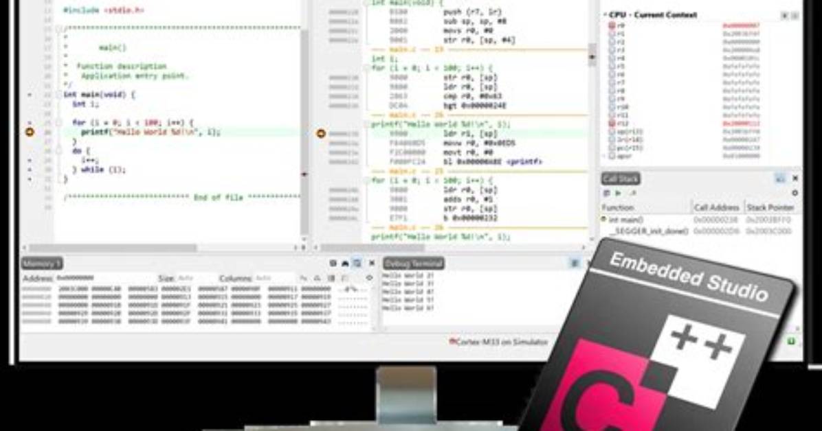The height and width of the screenshot is (431, 822).
Task: Collapse the do-while block fold marker
Action: click(x=58, y=151)
